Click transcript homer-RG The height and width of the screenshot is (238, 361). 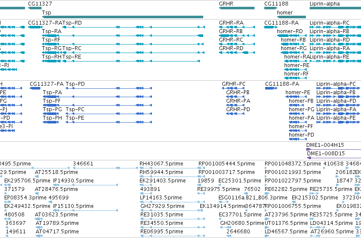tap(294, 48)
